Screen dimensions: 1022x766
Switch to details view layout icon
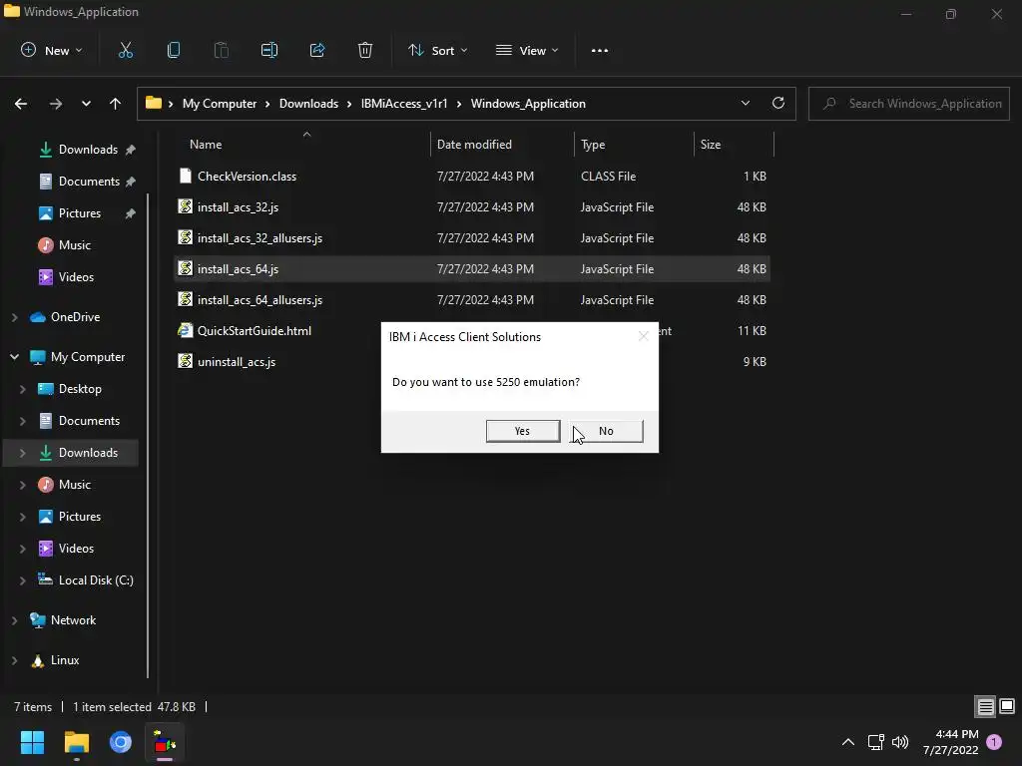985,706
